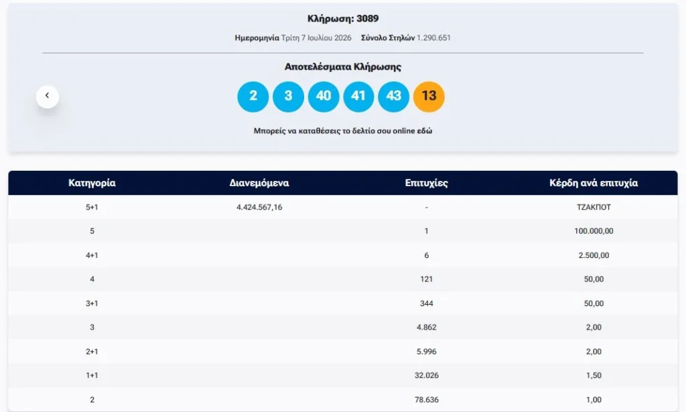Select the 100.000,00 prize cell
This screenshot has height=412, width=686.
pyautogui.click(x=594, y=231)
